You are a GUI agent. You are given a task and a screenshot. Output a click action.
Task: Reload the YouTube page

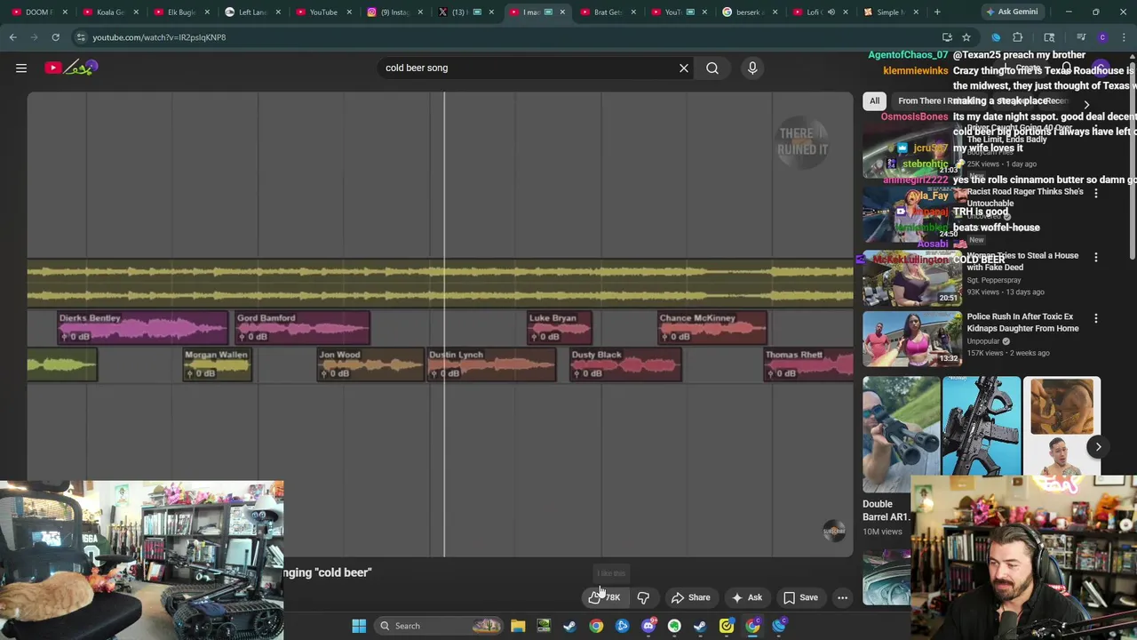pyautogui.click(x=55, y=37)
